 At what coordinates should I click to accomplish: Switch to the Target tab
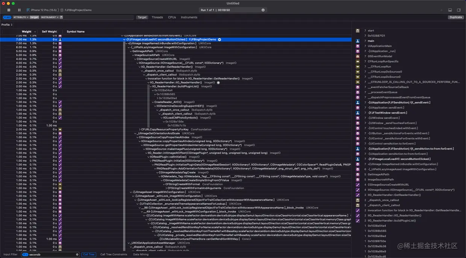[x=142, y=17]
